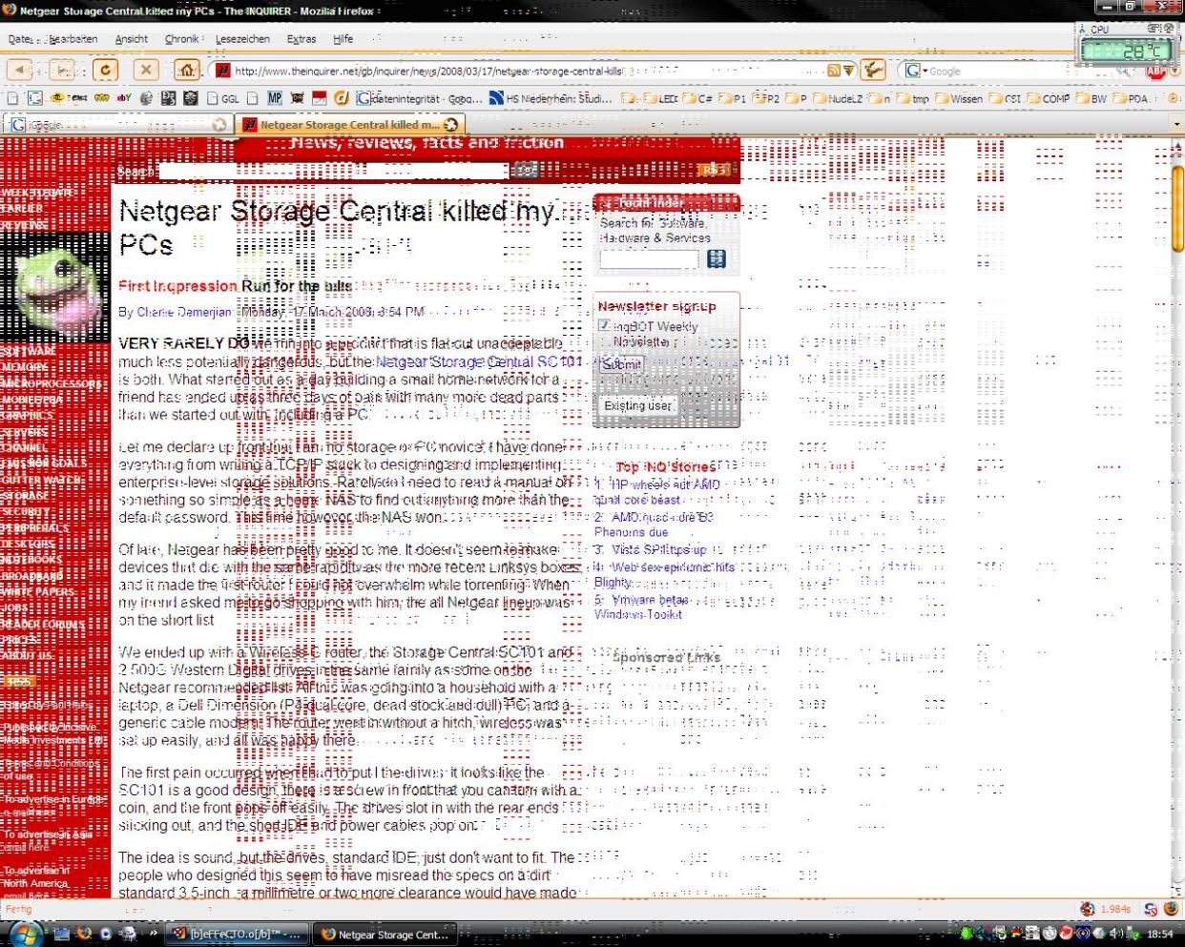
Task: Click the Go icon next to the address bar
Action: coord(872,70)
